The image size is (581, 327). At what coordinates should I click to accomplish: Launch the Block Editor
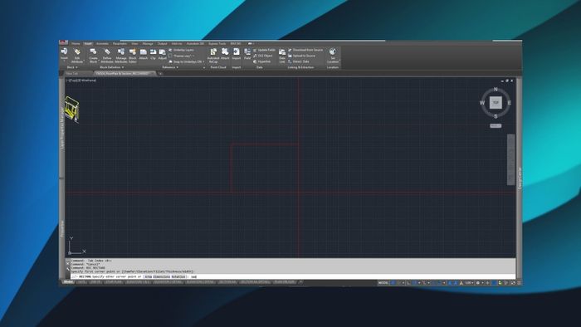[132, 55]
